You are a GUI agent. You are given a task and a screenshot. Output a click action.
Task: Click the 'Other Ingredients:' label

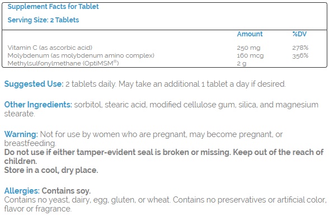(38, 105)
